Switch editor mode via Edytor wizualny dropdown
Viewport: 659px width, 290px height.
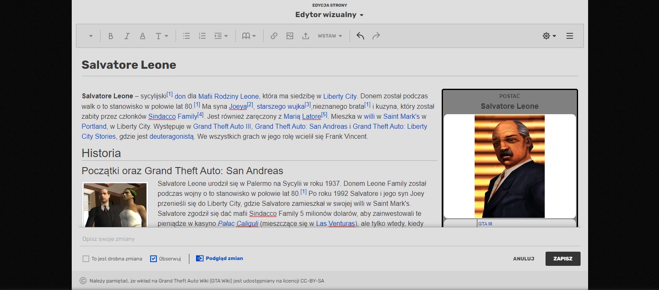tap(329, 15)
